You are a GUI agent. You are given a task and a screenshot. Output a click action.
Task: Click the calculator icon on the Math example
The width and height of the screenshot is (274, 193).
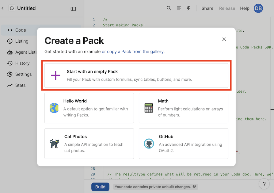148,108
